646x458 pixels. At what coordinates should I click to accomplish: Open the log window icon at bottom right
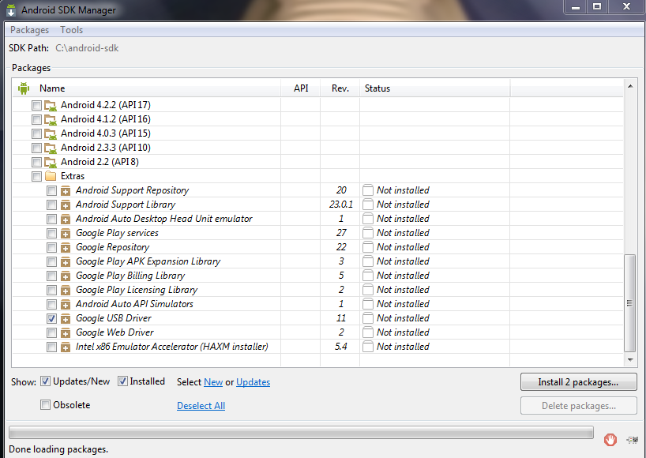click(x=632, y=440)
